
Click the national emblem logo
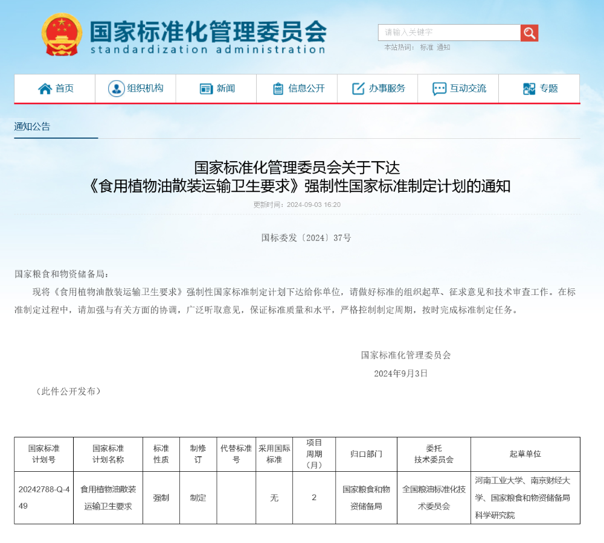pos(62,34)
